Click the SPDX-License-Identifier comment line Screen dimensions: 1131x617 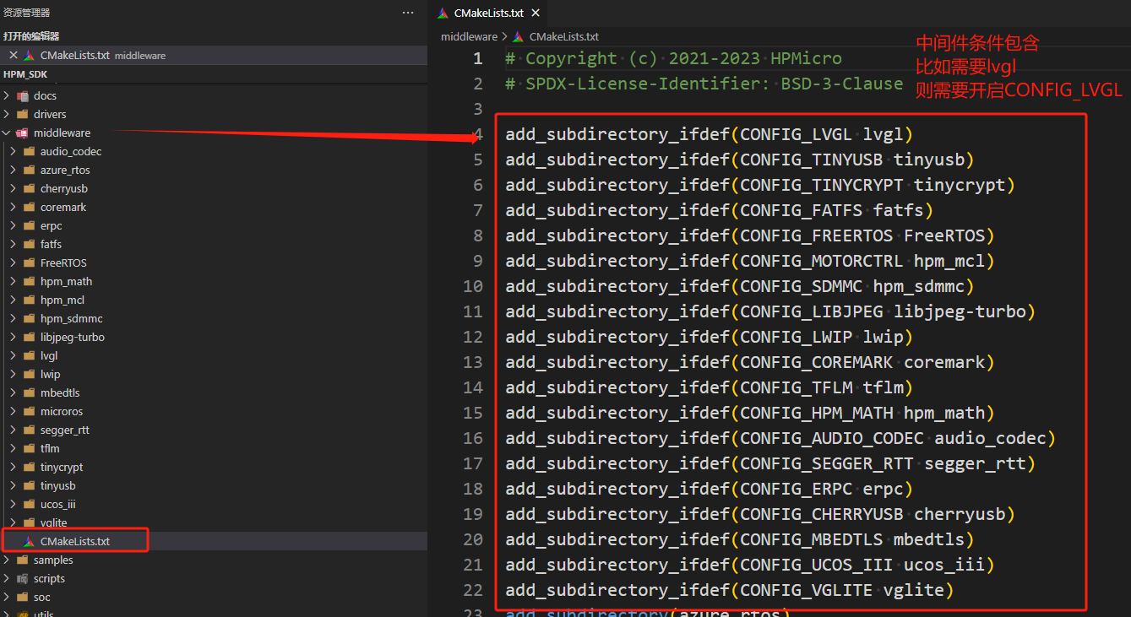click(x=704, y=84)
